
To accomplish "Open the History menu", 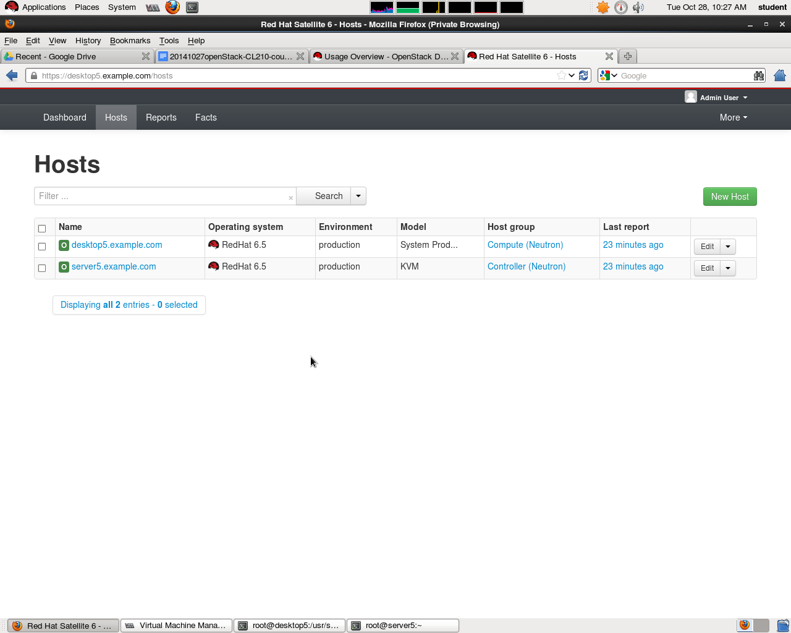I will point(88,40).
